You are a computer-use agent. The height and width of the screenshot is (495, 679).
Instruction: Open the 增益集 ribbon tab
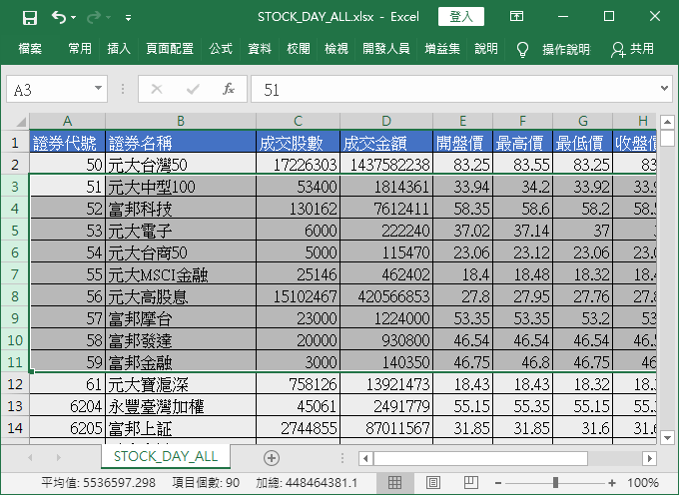442,49
